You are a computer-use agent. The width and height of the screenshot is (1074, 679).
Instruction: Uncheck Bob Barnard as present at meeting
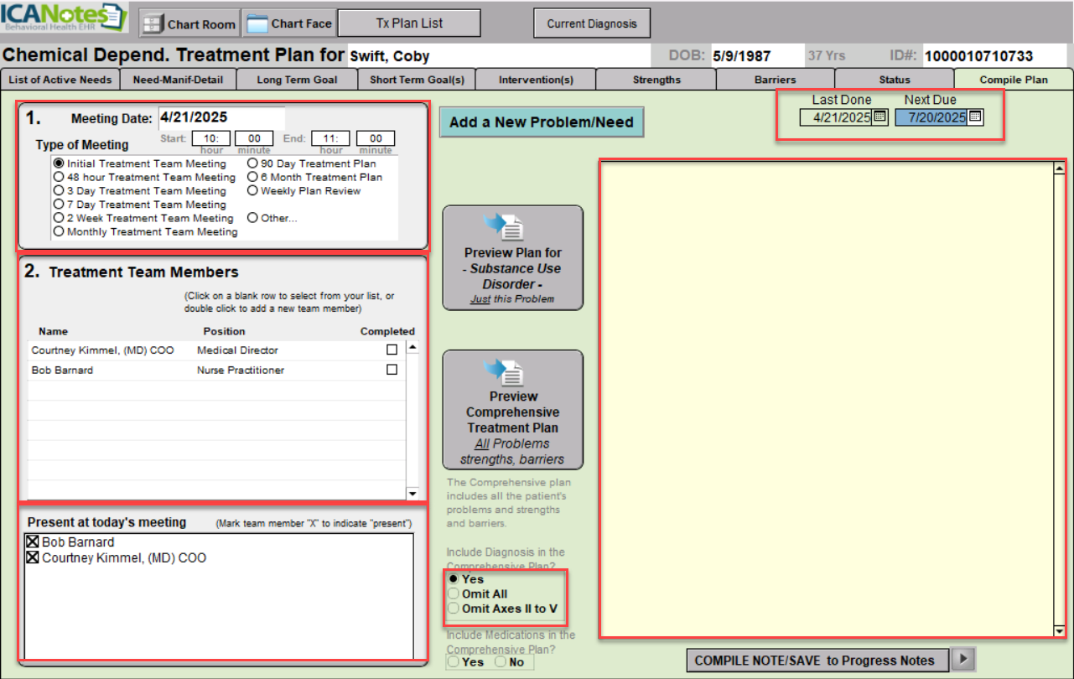(x=34, y=542)
